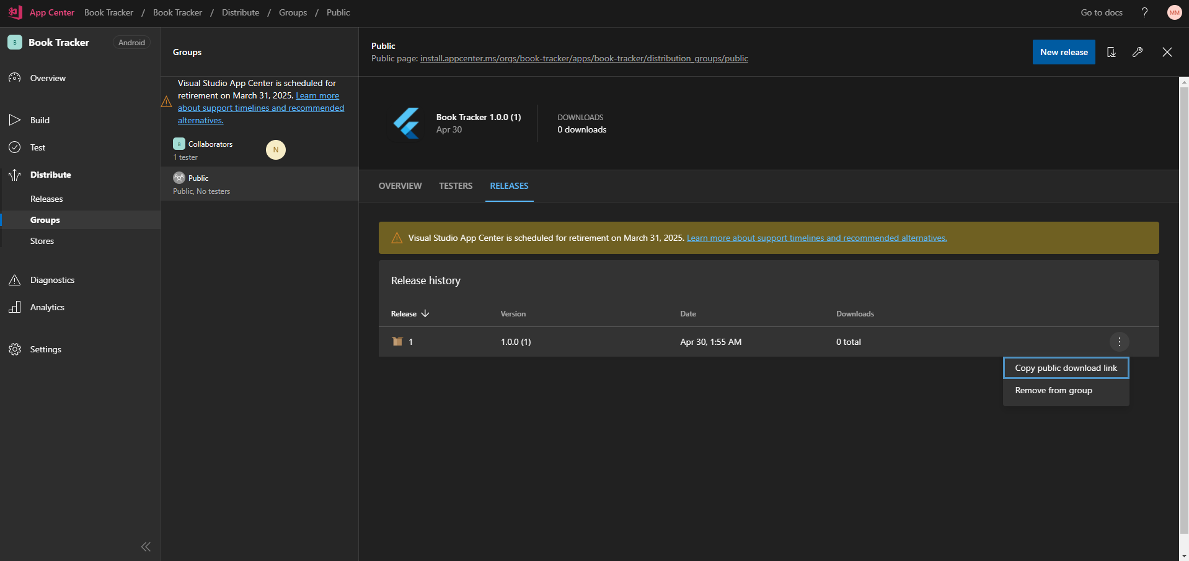Click the Test checkmark icon in sidebar
The image size is (1189, 561).
click(x=15, y=147)
